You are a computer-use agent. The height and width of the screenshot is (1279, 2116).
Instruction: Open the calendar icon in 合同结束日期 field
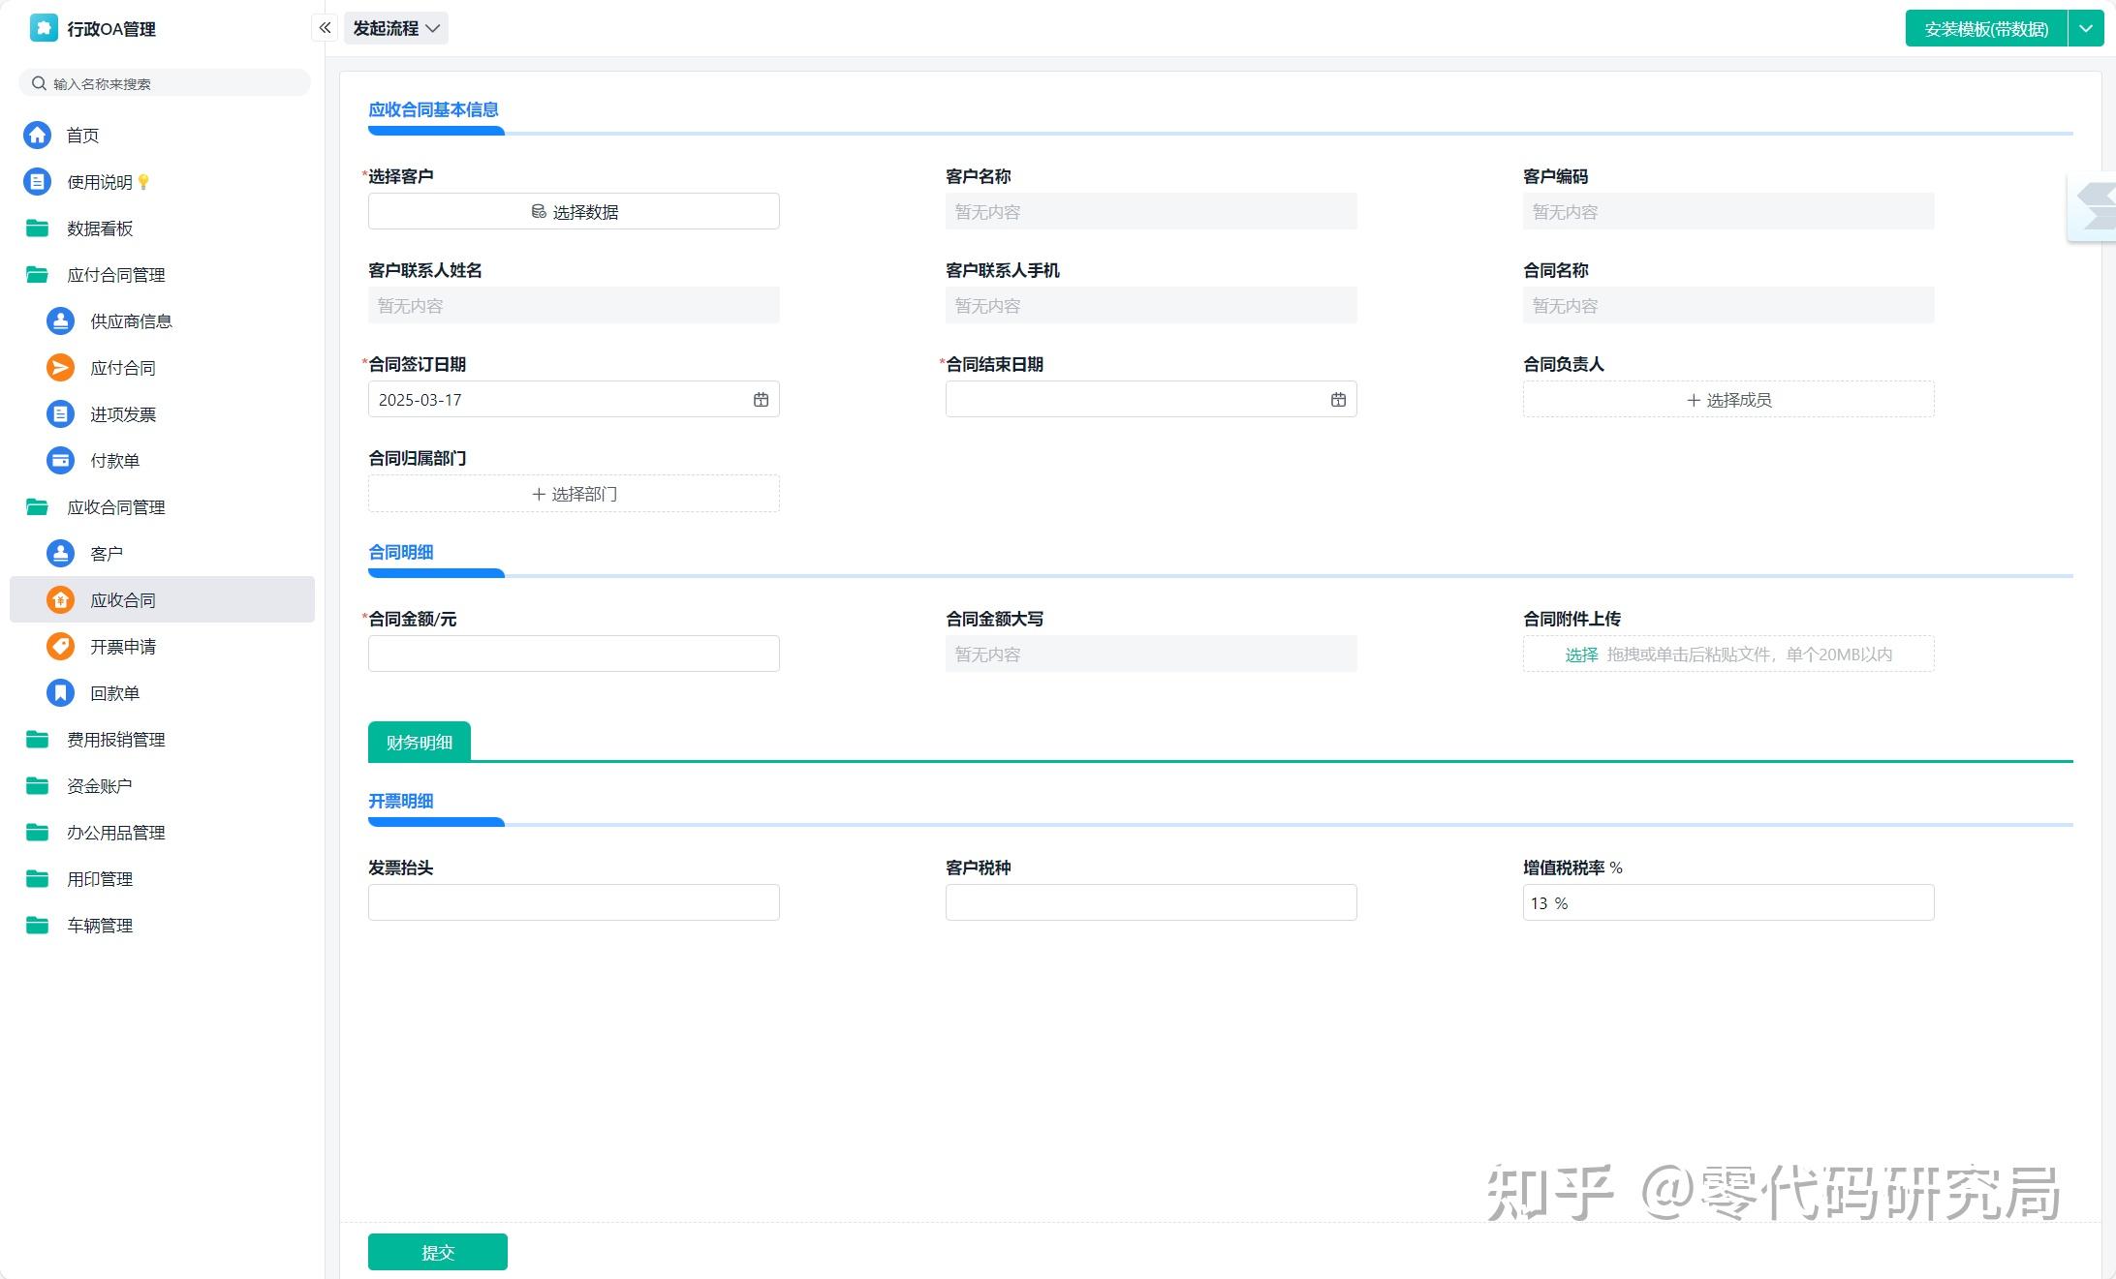coord(1338,399)
